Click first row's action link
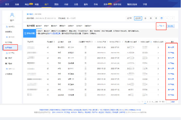This screenshot has width=181, height=120. (x=171, y=47)
